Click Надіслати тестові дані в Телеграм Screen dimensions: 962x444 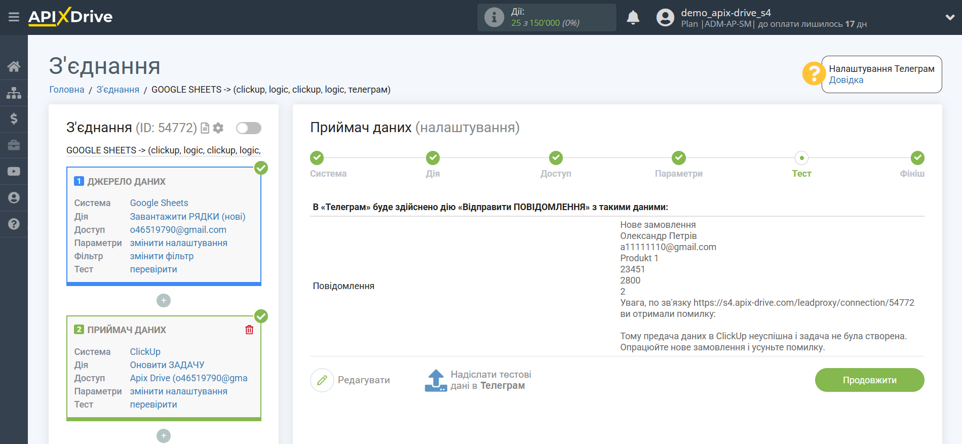click(x=491, y=380)
